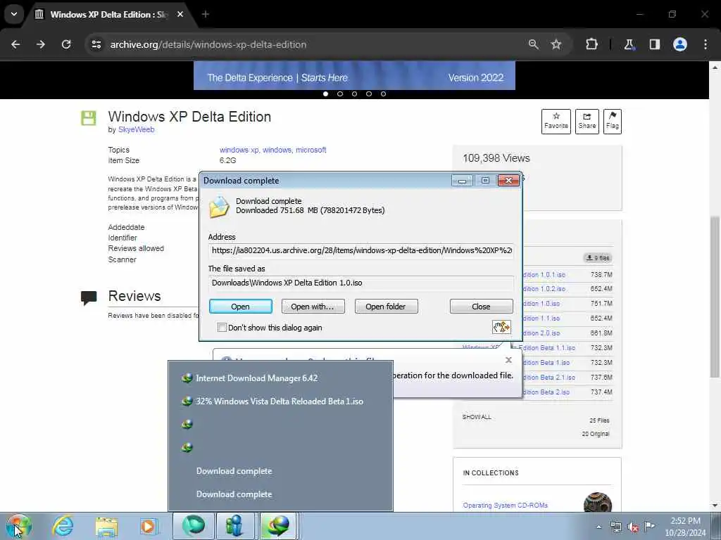Select the first Download complete entry in list

click(x=280, y=471)
